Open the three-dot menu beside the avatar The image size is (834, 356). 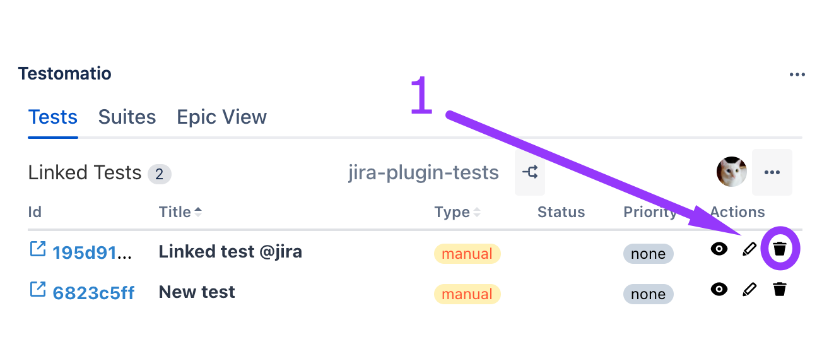coord(772,172)
